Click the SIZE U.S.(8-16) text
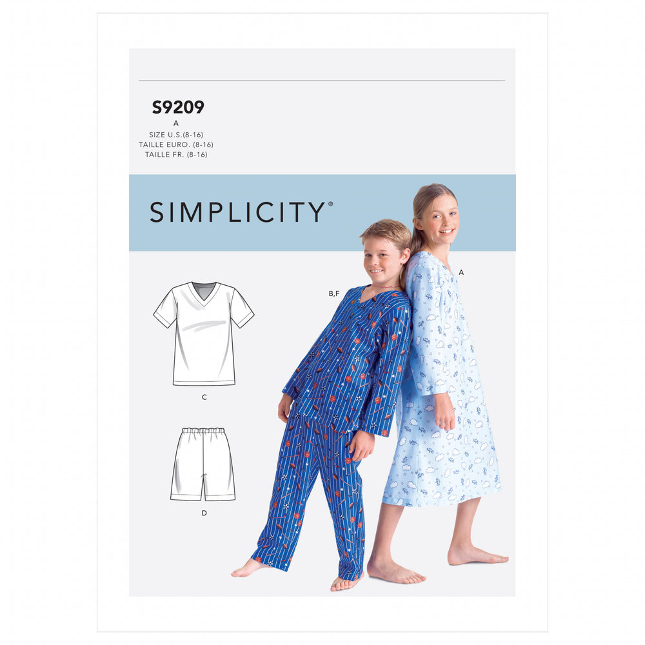645x645 pixels. point(176,135)
